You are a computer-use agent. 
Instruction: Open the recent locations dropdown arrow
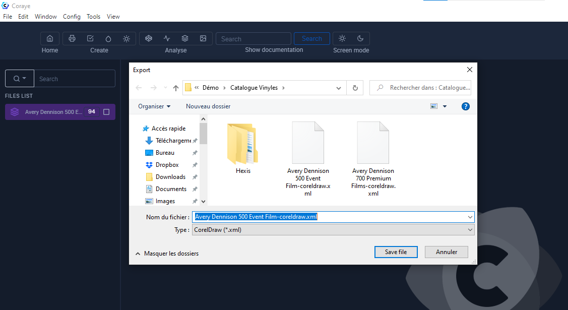(165, 88)
